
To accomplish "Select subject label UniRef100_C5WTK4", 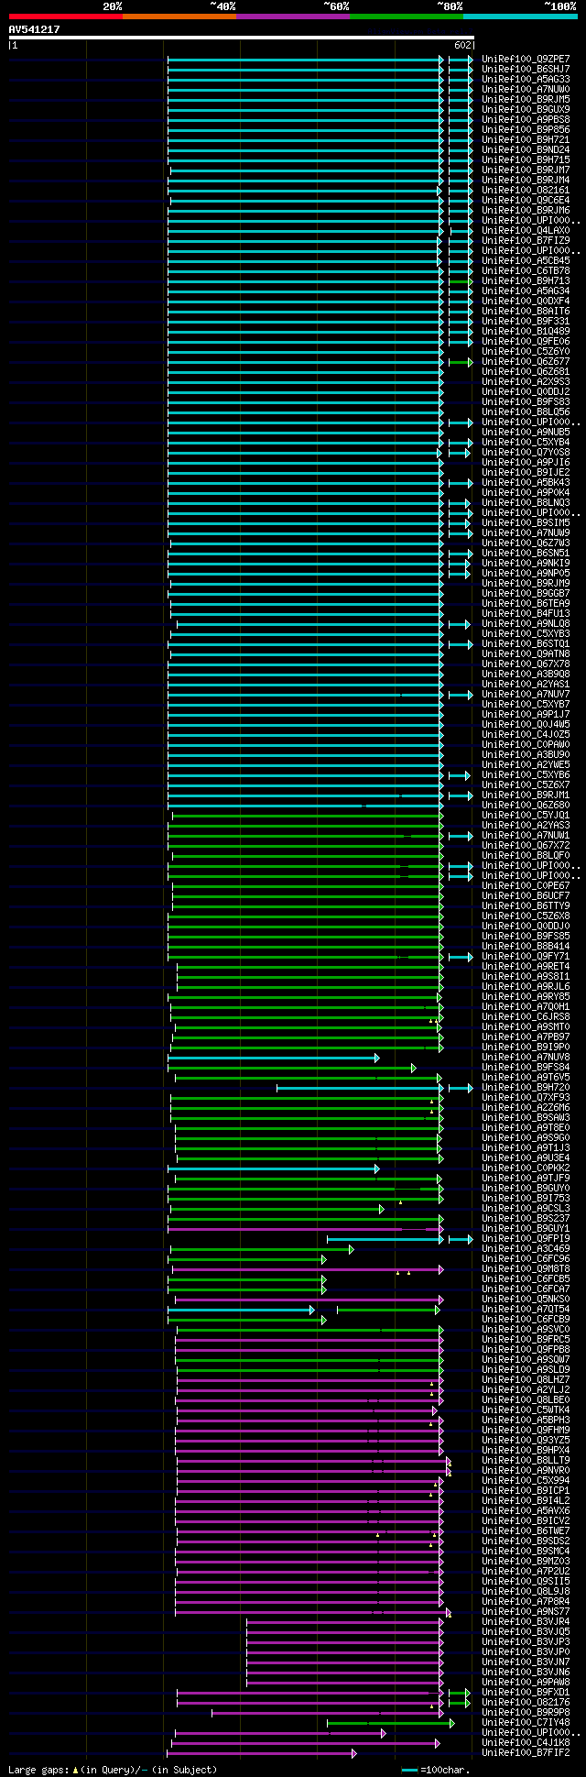I will coord(526,1410).
